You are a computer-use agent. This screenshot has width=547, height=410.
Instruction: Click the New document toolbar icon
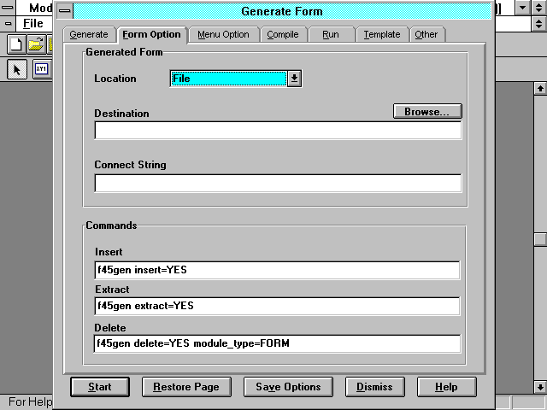point(15,44)
